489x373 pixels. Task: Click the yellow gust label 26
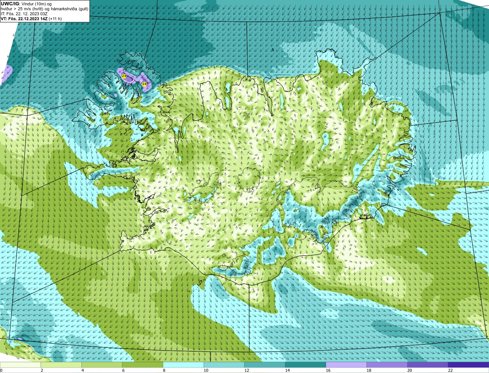144,84
